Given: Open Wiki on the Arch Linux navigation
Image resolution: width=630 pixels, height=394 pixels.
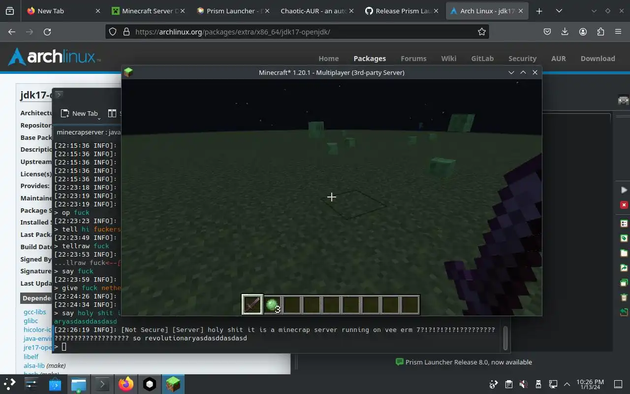Looking at the screenshot, I should pyautogui.click(x=448, y=58).
